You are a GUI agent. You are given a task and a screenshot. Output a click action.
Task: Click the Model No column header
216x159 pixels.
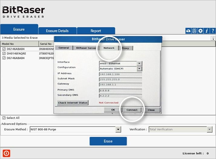point(20,44)
